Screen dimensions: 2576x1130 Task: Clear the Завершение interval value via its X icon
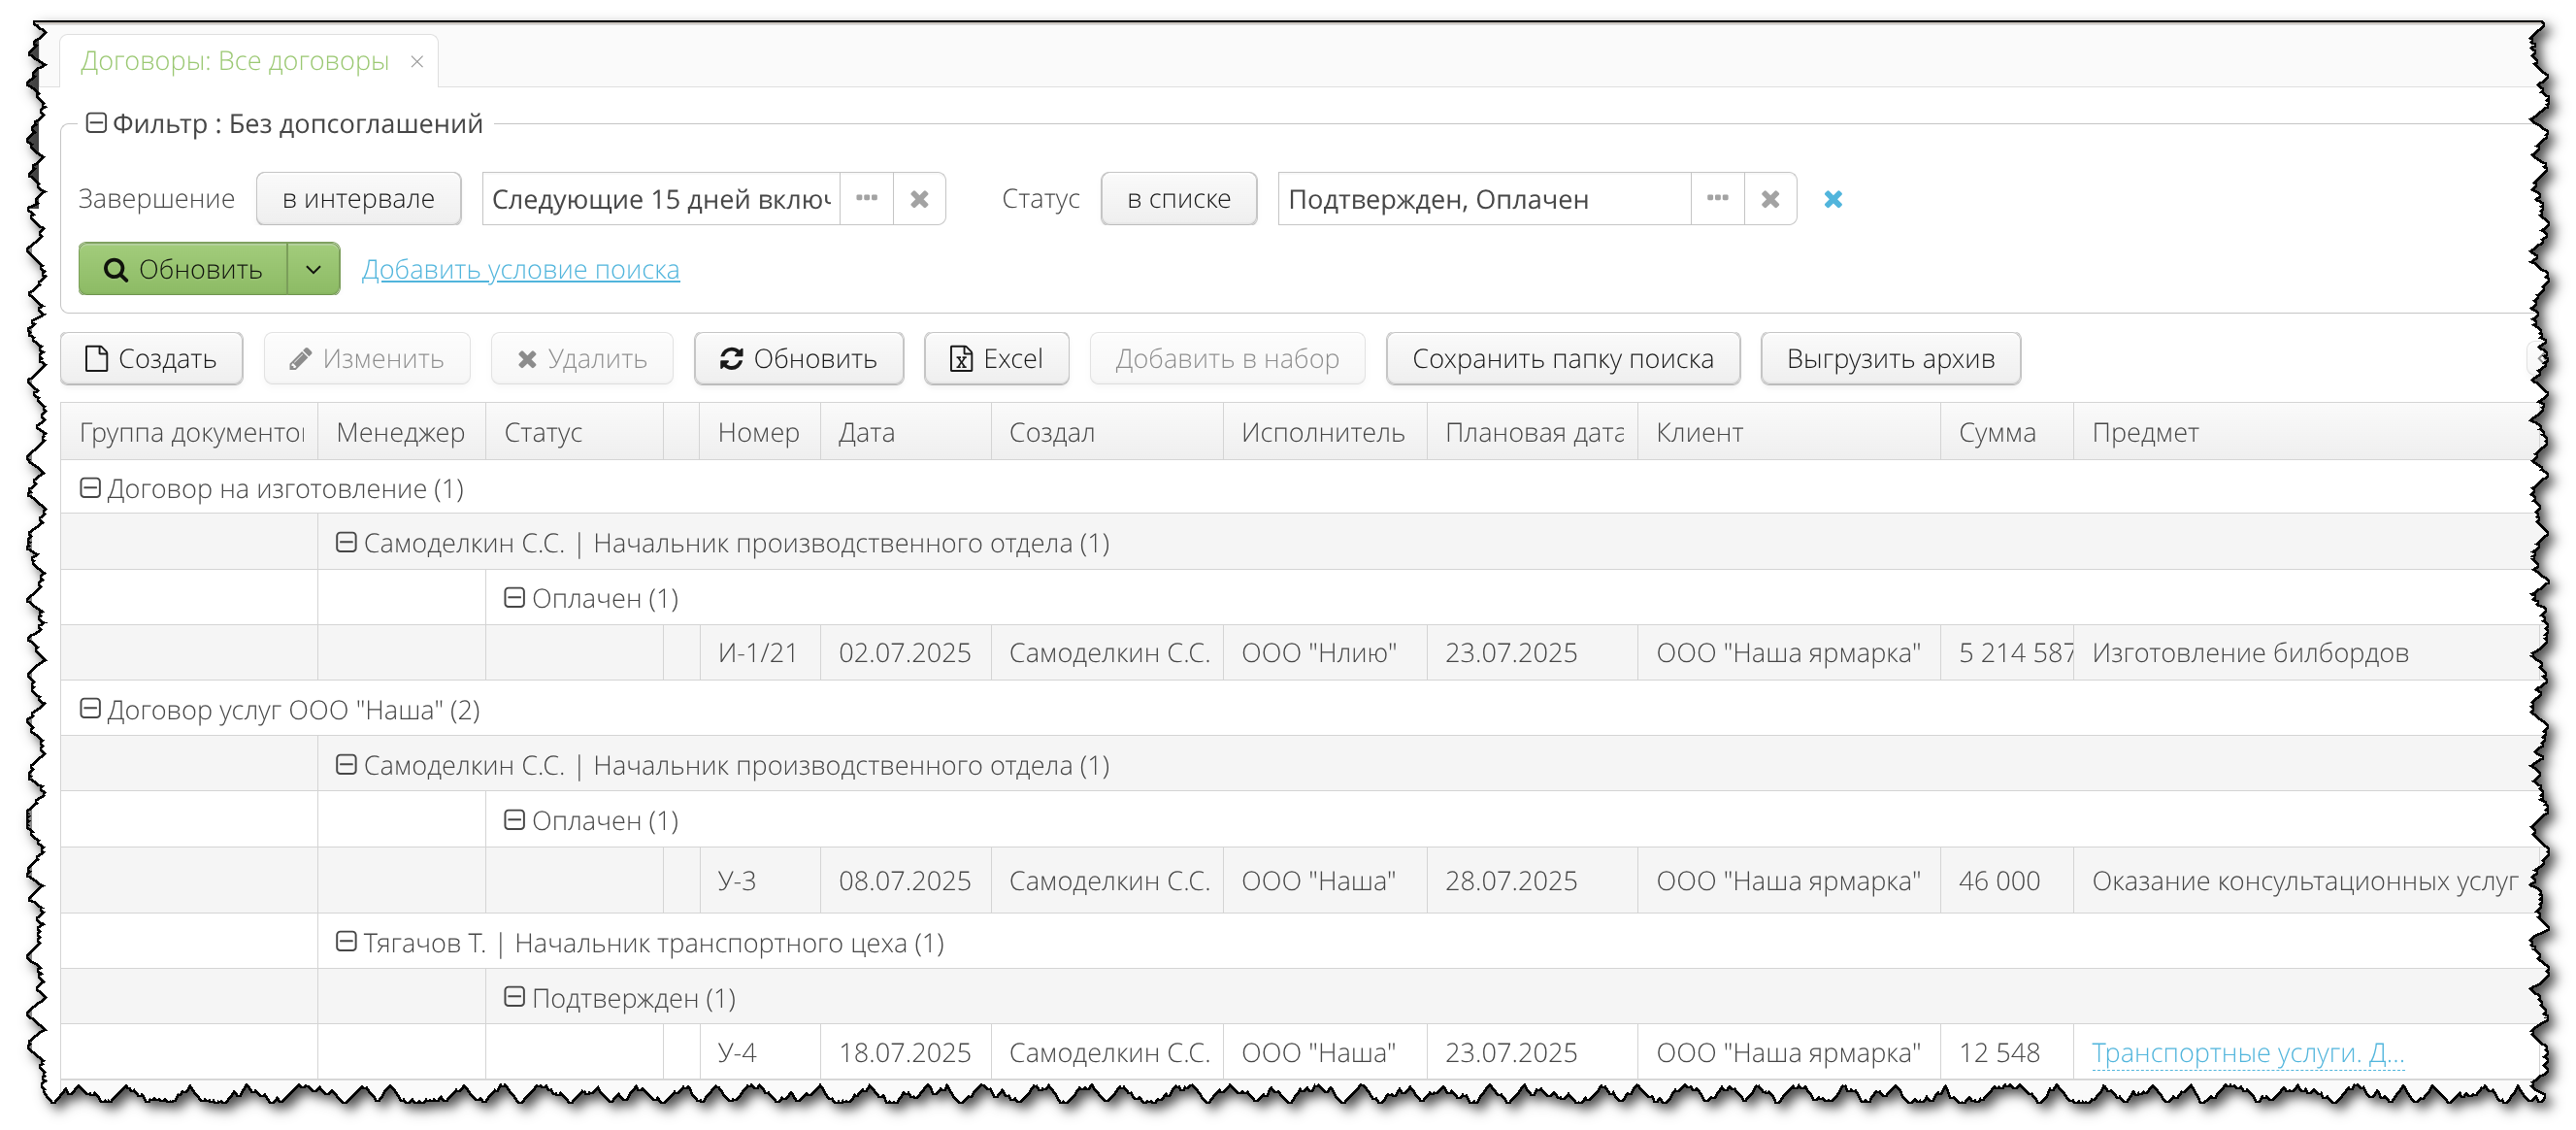coord(918,198)
